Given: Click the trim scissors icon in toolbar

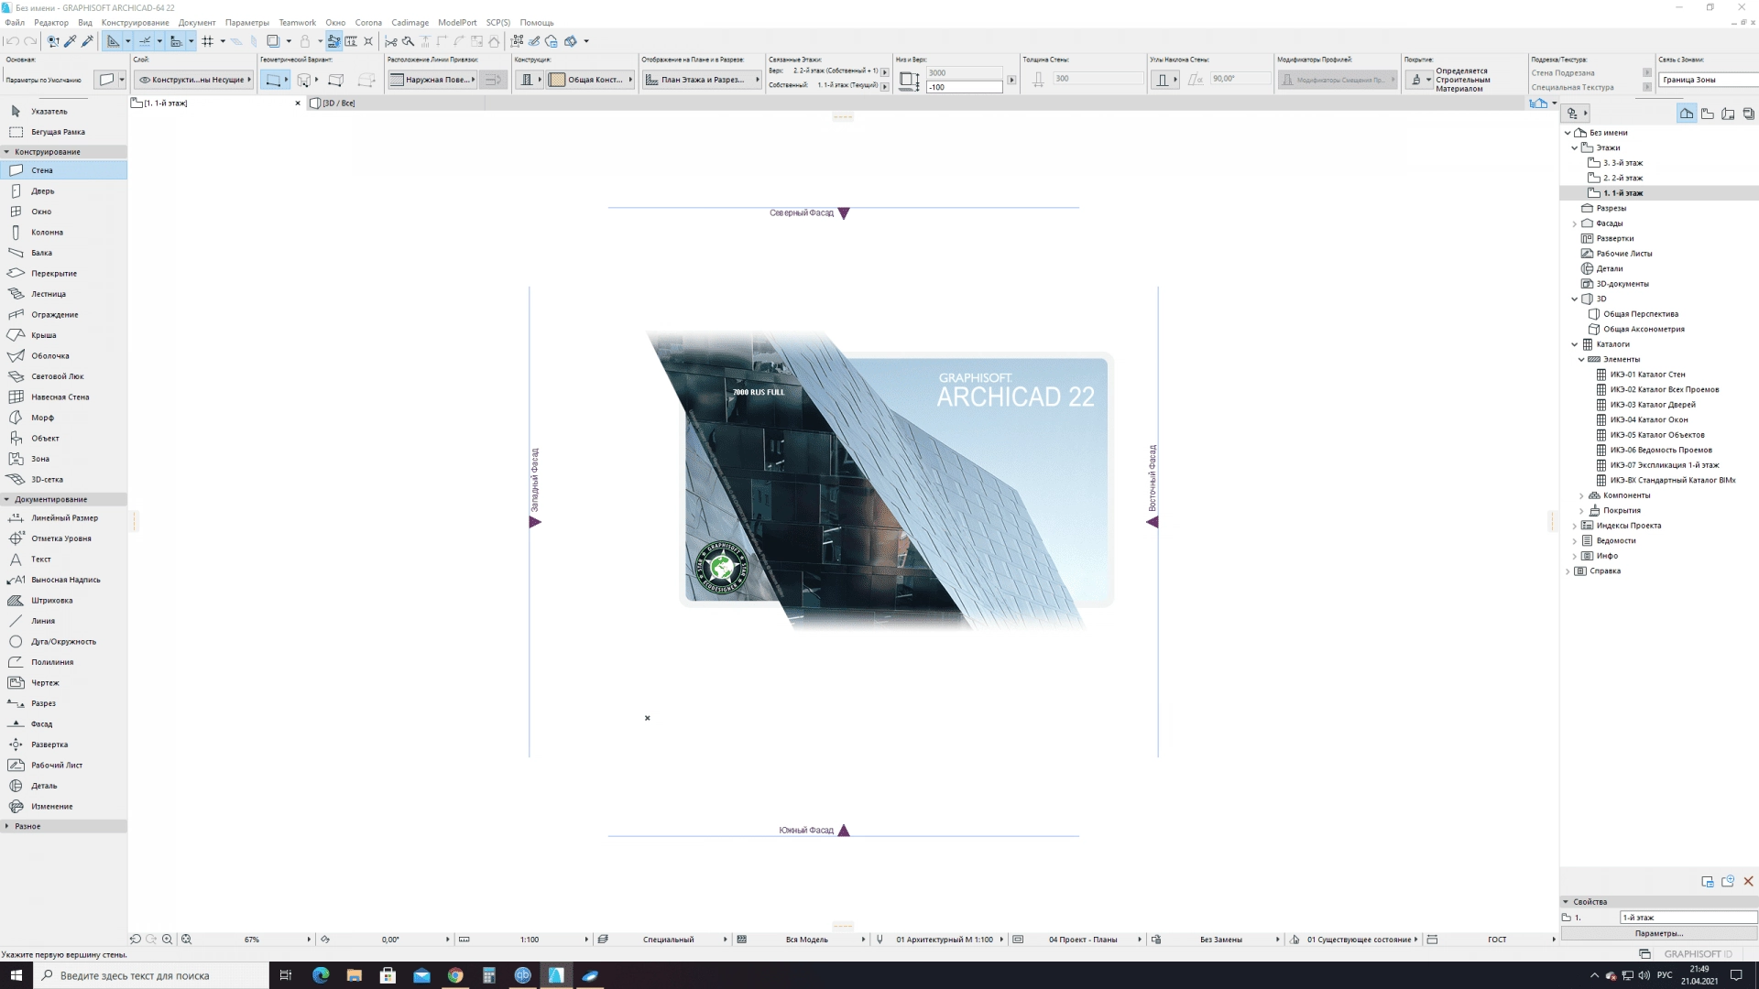Looking at the screenshot, I should (x=391, y=41).
